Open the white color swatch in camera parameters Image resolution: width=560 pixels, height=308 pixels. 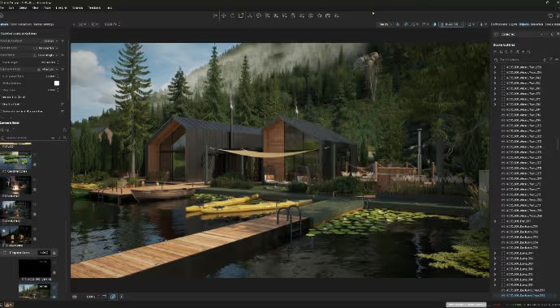coord(57,83)
